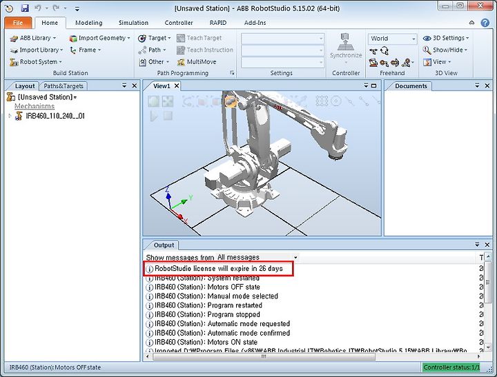This screenshot has width=497, height=377.
Task: Open the Import Geometry dropdown
Action: coord(100,38)
